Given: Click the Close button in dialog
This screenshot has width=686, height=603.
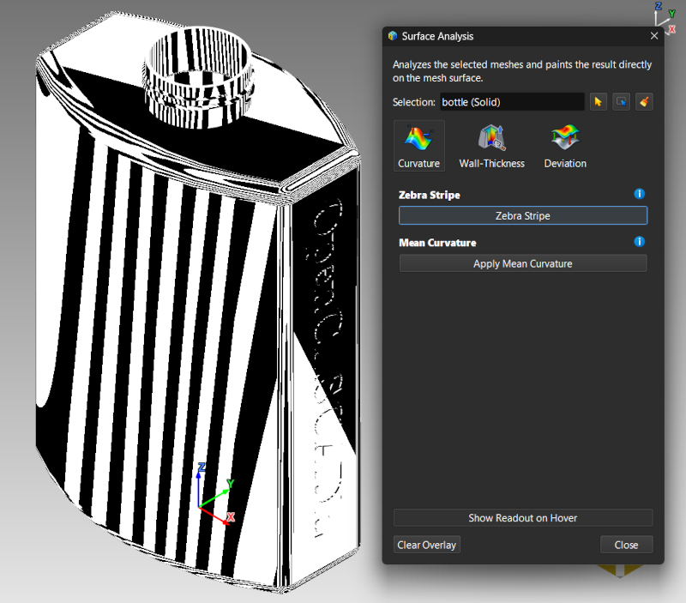Looking at the screenshot, I should (626, 545).
